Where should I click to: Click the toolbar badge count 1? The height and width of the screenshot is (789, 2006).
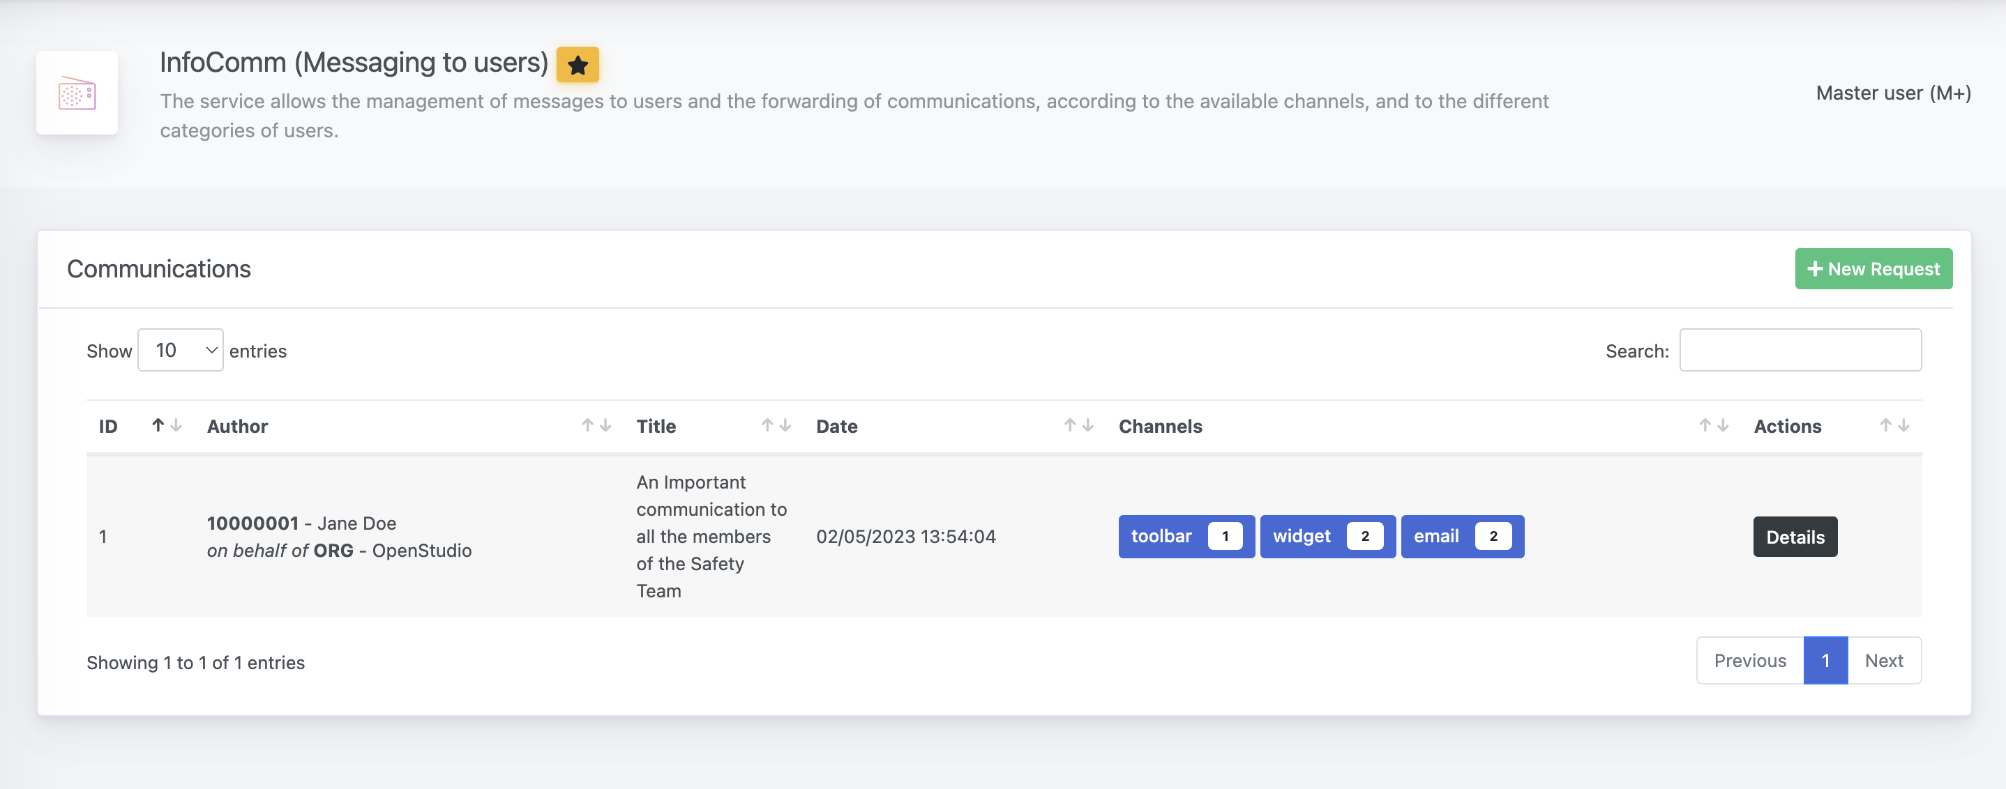coord(1226,536)
